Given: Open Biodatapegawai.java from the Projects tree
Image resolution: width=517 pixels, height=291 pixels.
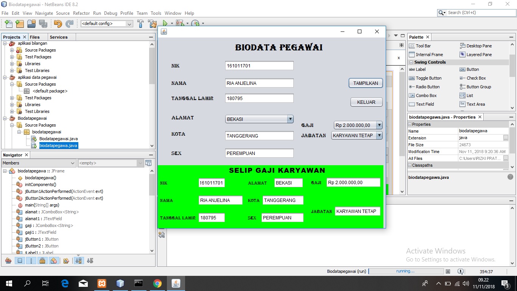Looking at the screenshot, I should 58,139.
